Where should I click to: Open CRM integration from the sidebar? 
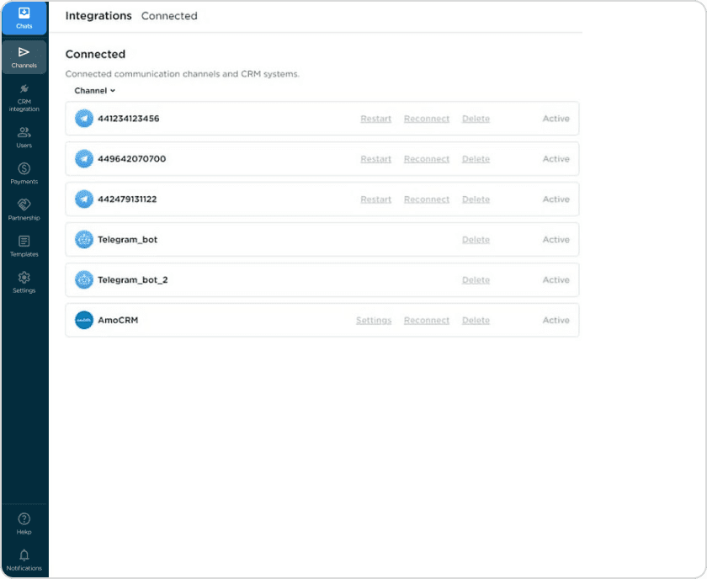point(24,94)
